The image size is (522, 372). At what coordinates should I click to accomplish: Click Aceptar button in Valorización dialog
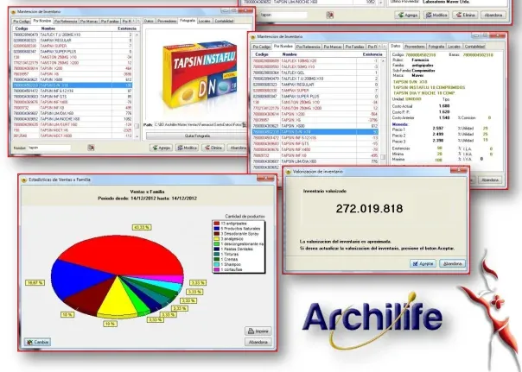coord(423,263)
